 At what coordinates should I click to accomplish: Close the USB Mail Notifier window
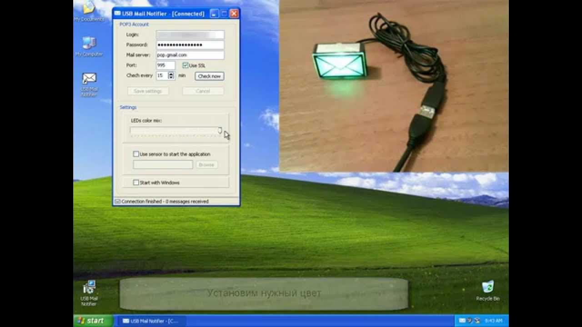click(234, 14)
